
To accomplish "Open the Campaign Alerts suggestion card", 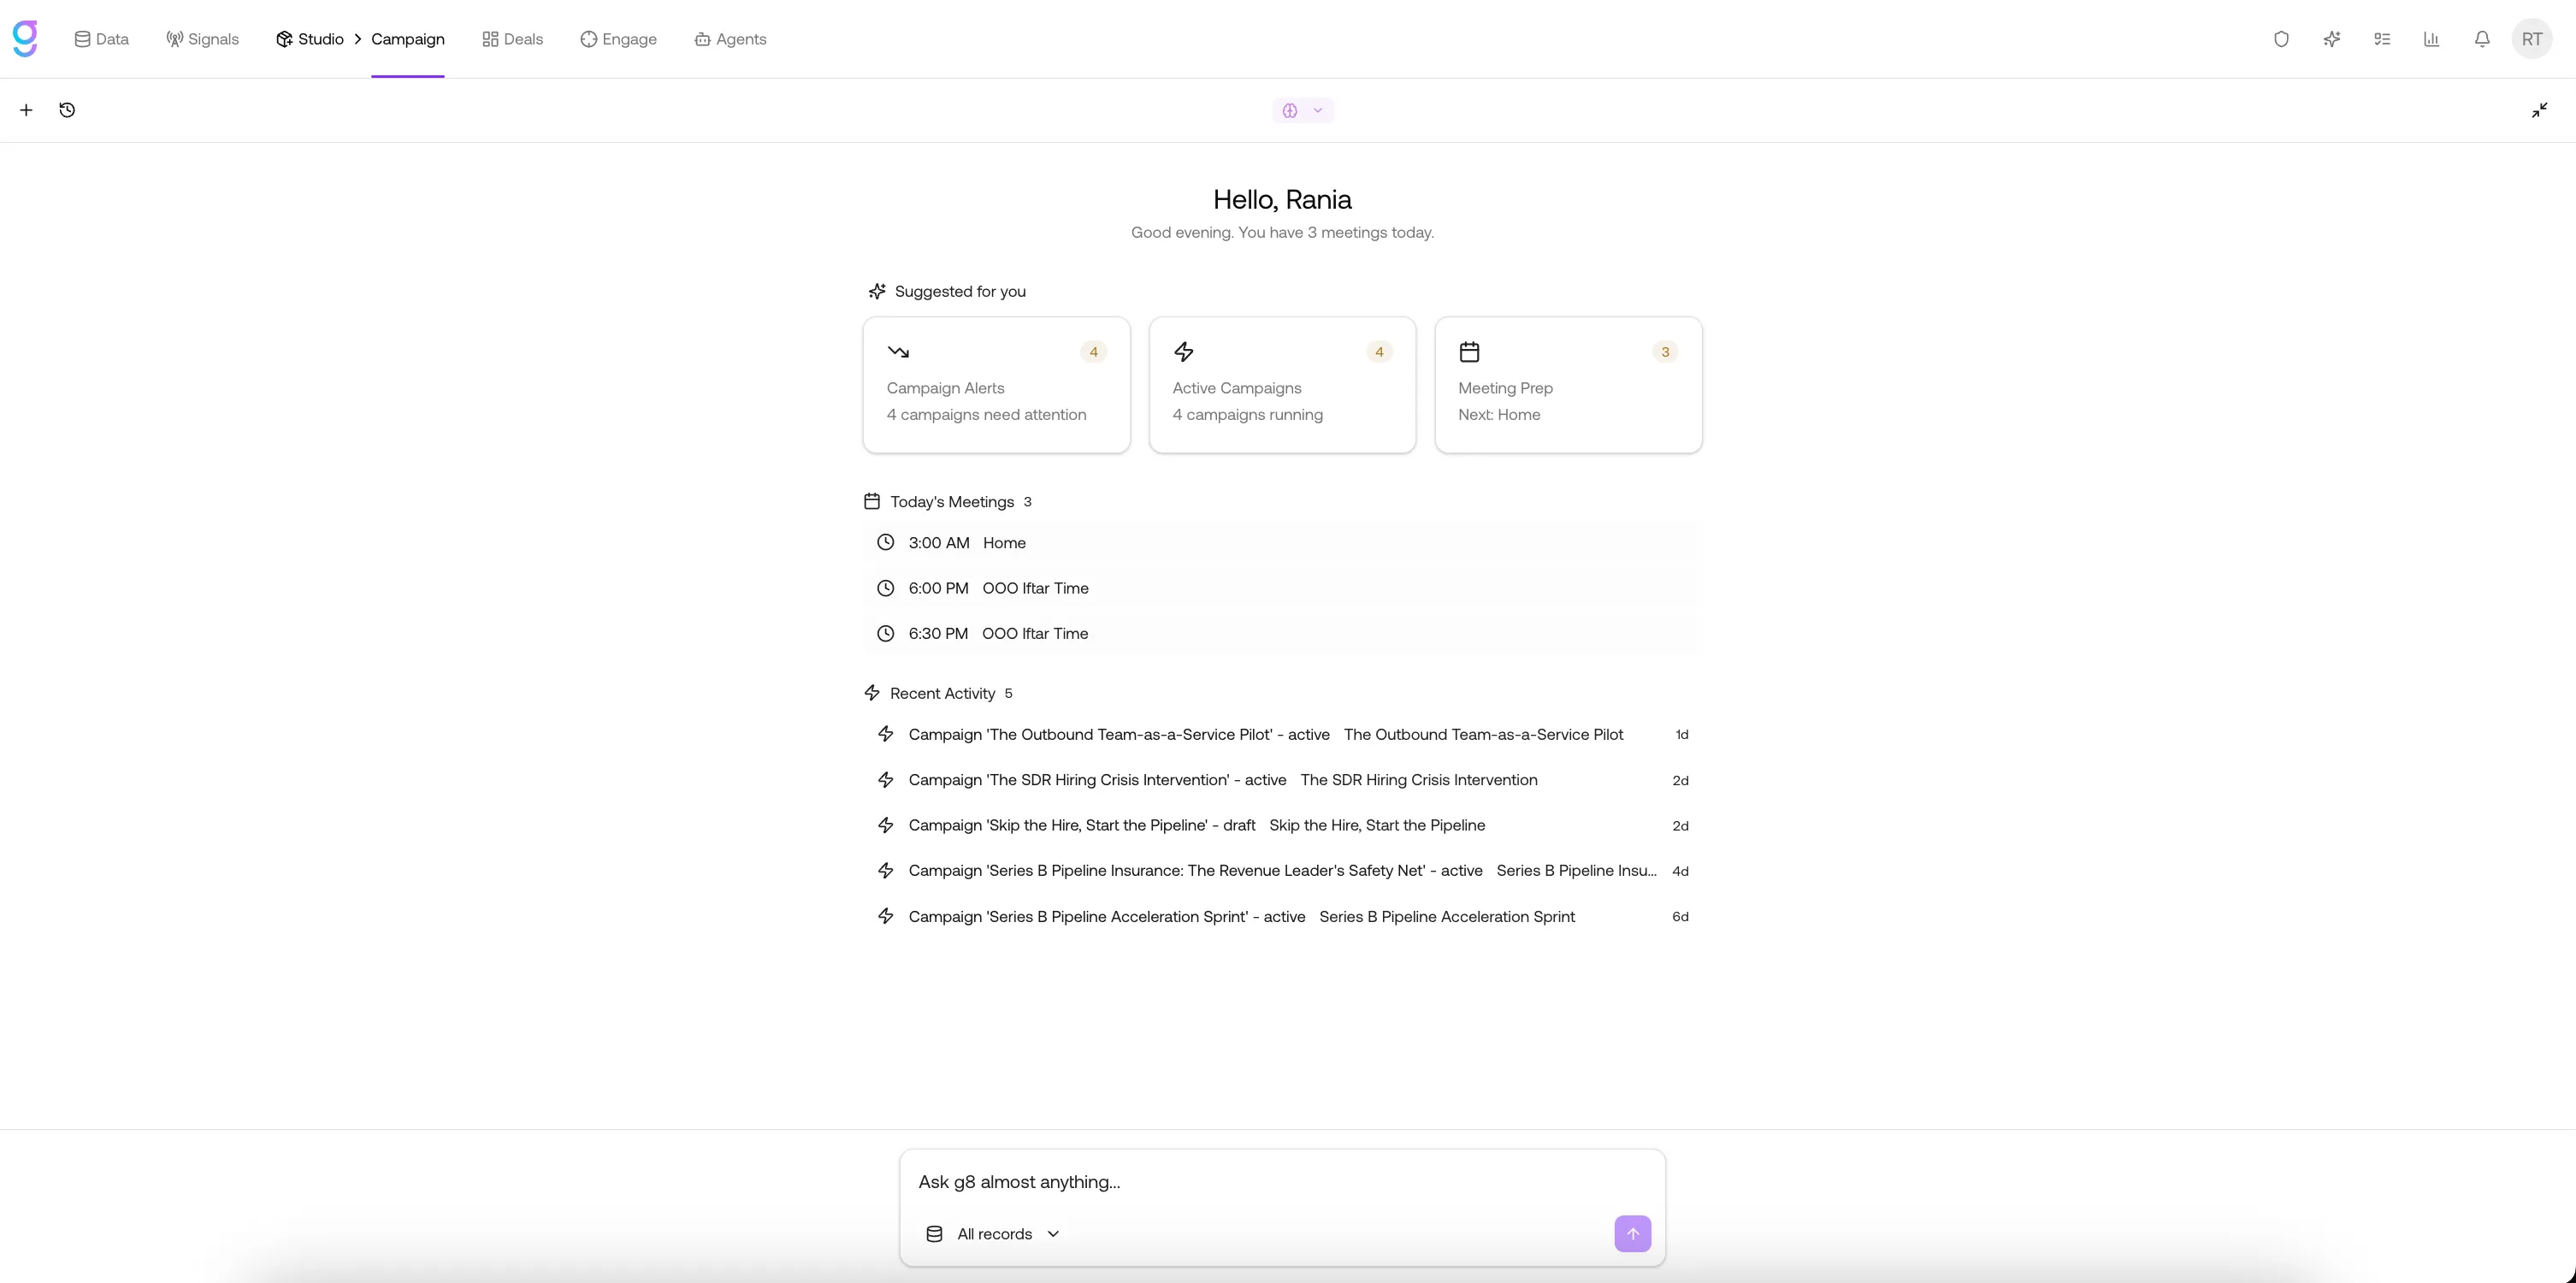I will 995,385.
